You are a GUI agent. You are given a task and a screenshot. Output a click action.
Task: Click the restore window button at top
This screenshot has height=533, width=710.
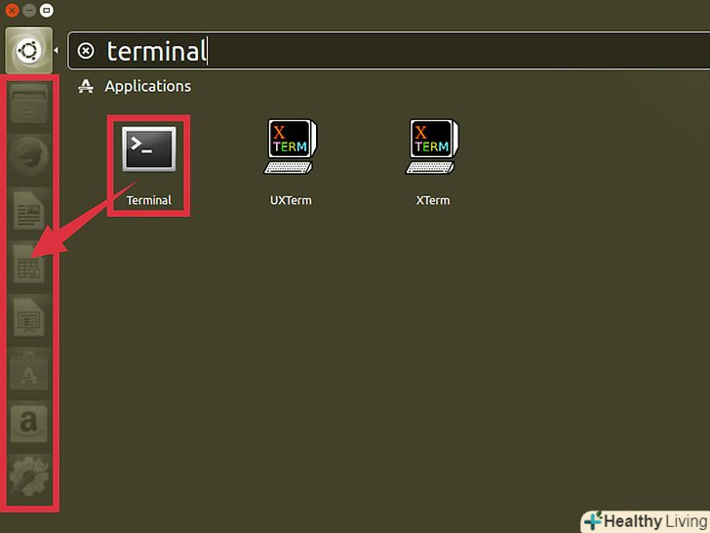[46, 10]
